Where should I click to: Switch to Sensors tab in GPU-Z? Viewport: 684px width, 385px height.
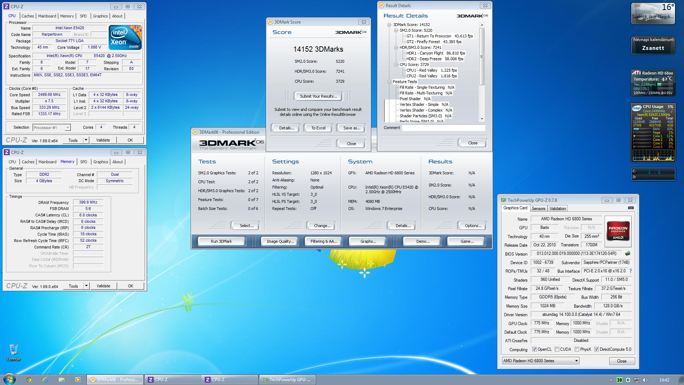538,209
